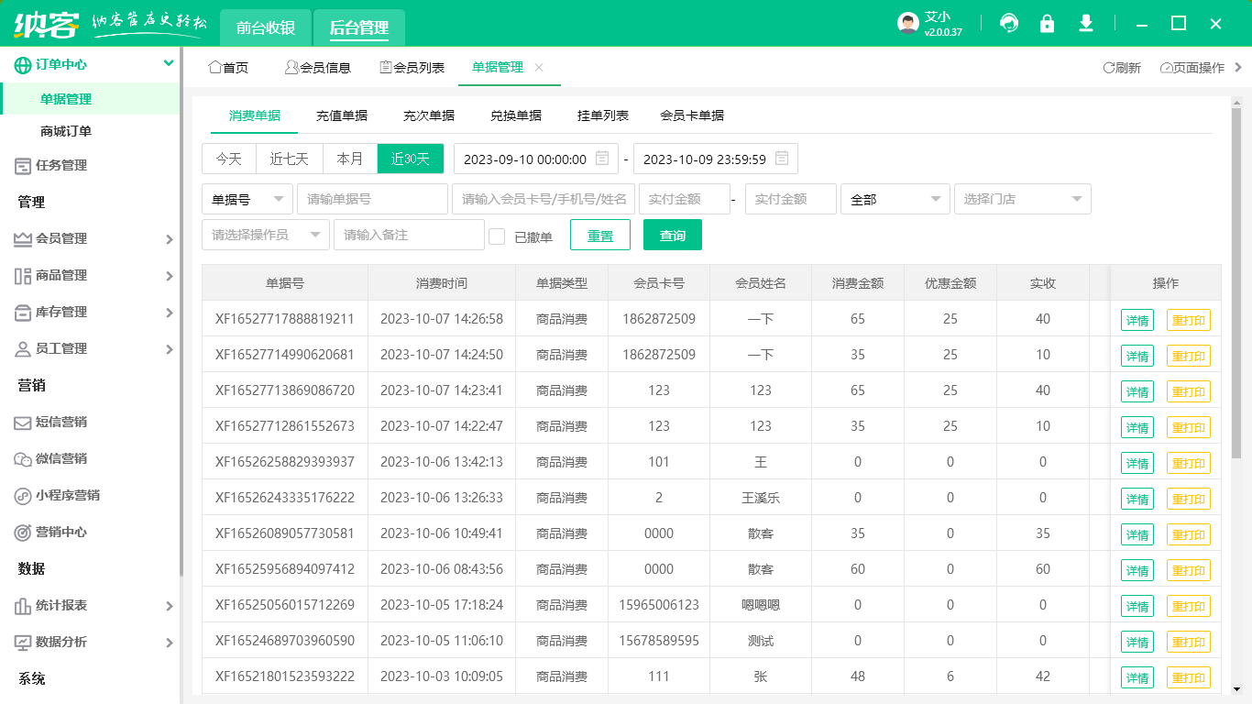
Task: Click the download icon in the title bar
Action: coord(1086,23)
